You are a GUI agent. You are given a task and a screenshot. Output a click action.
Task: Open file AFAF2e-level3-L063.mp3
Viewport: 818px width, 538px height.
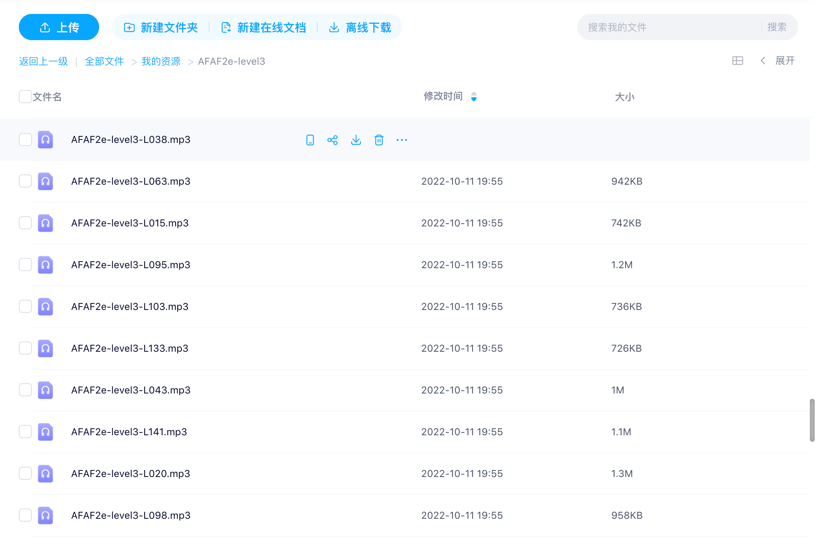point(131,181)
